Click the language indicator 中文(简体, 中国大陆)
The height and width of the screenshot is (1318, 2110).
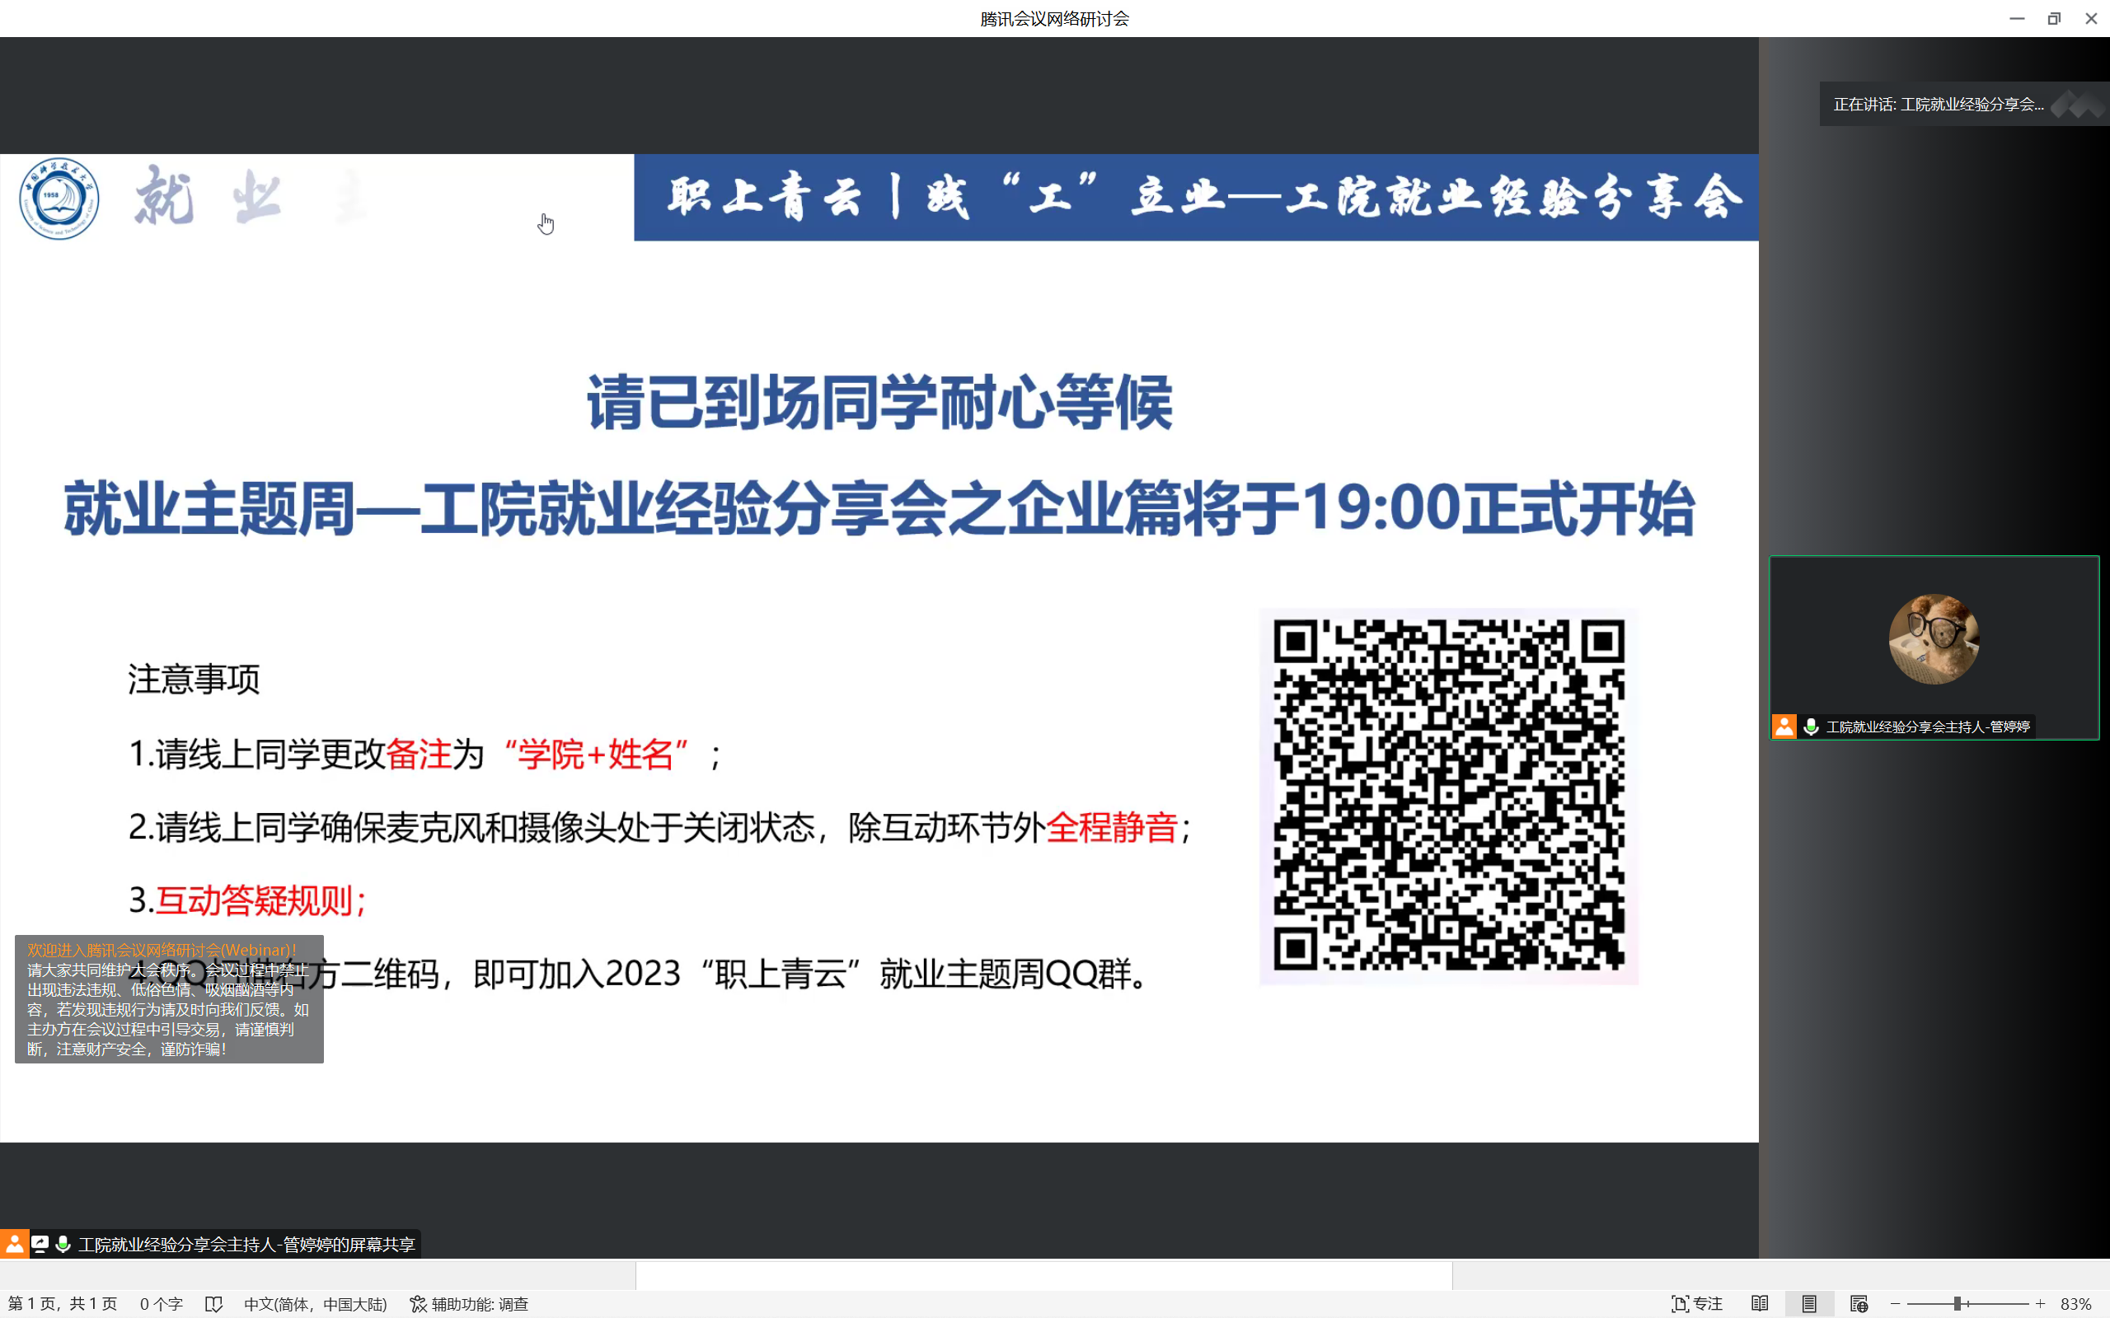pos(315,1304)
